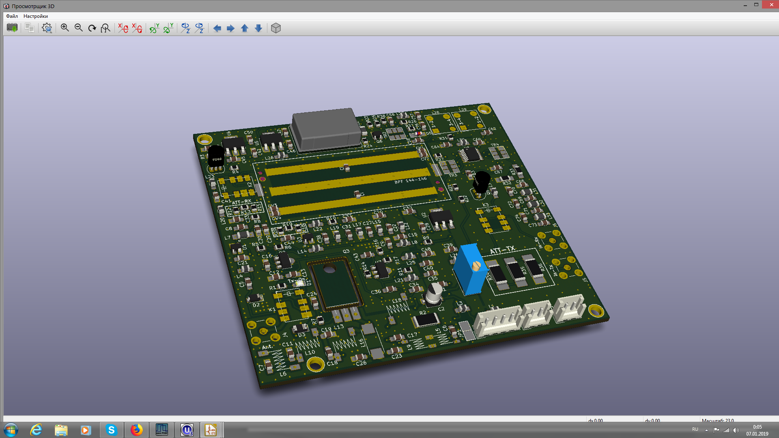Screen dimensions: 779x438
Task: Move board right with right arrow
Action: tap(230, 28)
